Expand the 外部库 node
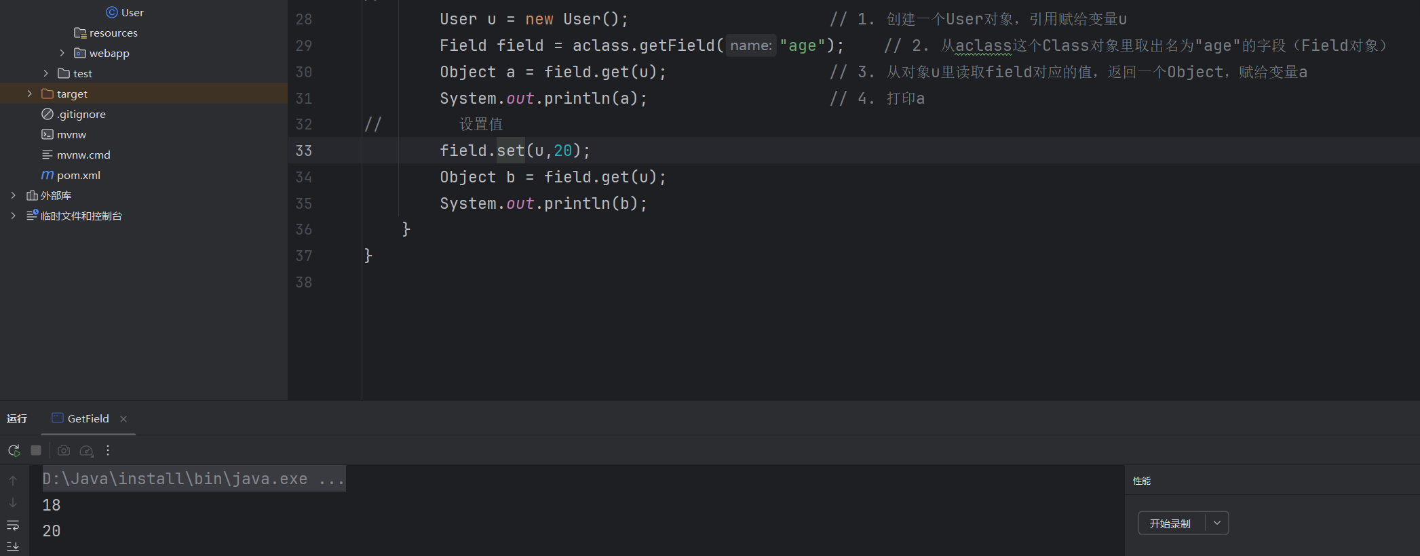This screenshot has height=556, width=1420. 13,195
